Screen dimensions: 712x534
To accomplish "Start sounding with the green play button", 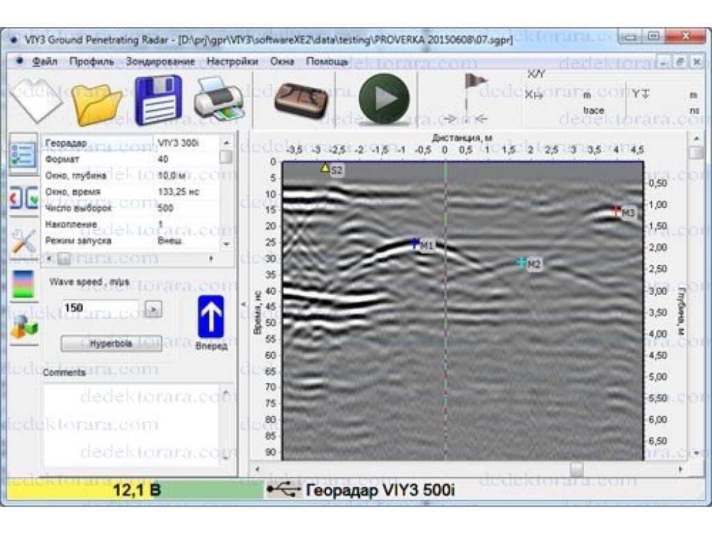I will point(384,99).
